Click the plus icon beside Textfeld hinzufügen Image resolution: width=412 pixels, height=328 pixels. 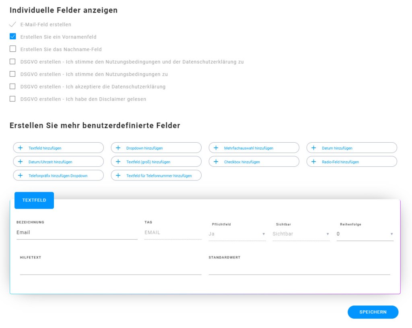(20, 148)
